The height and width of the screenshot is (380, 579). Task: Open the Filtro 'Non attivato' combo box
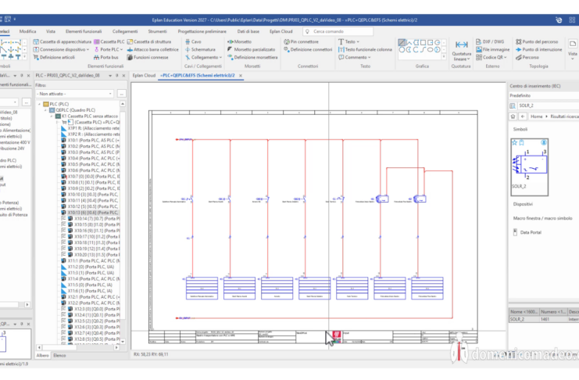pos(74,94)
